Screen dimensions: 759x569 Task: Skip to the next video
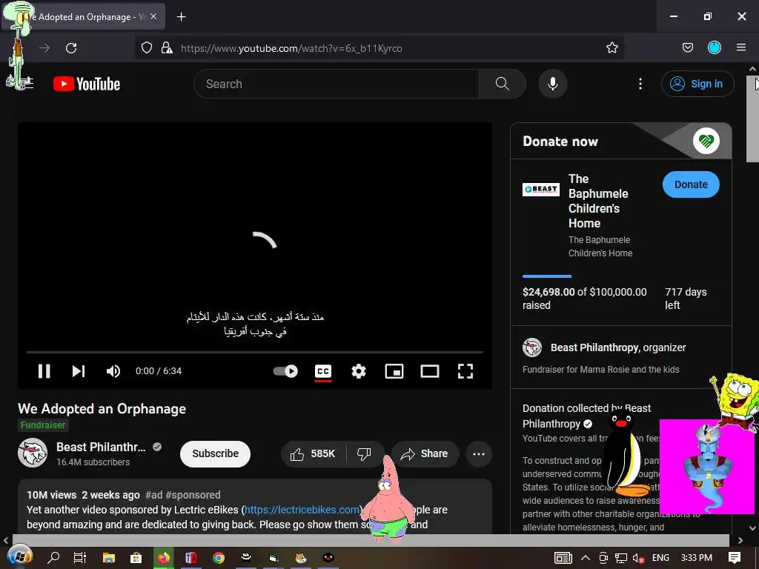point(79,371)
